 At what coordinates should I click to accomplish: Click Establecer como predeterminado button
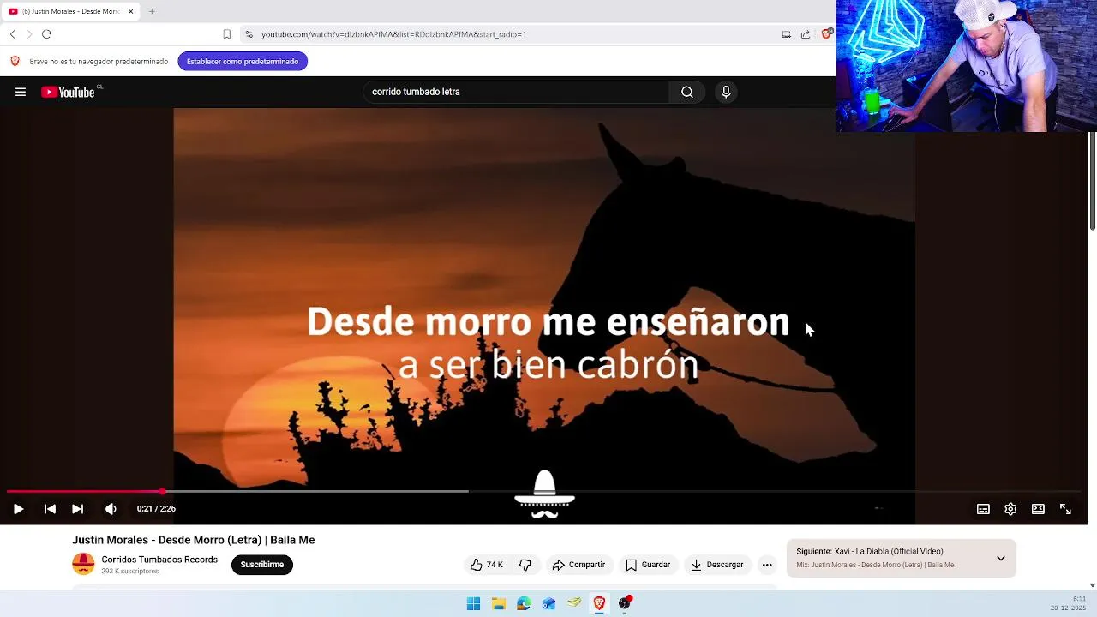click(x=243, y=62)
